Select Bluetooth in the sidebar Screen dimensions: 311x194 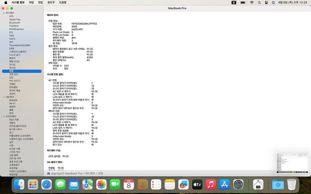(15, 23)
